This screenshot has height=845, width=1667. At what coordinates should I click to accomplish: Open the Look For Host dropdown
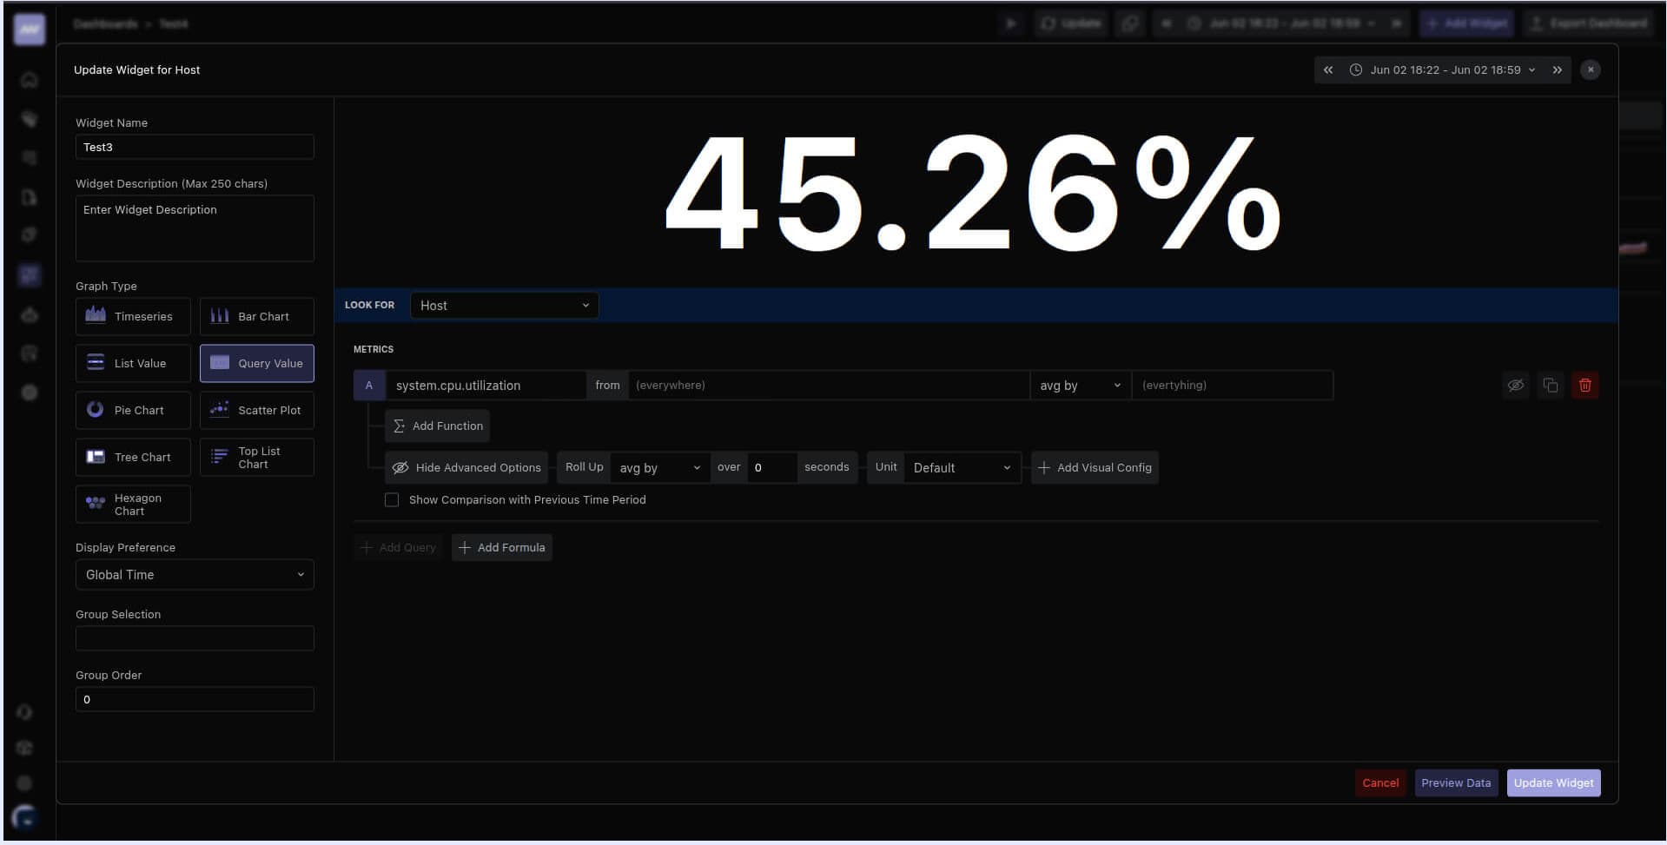click(504, 305)
